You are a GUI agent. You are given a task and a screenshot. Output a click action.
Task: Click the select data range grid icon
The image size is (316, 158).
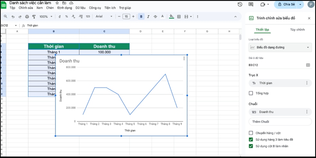(308, 65)
